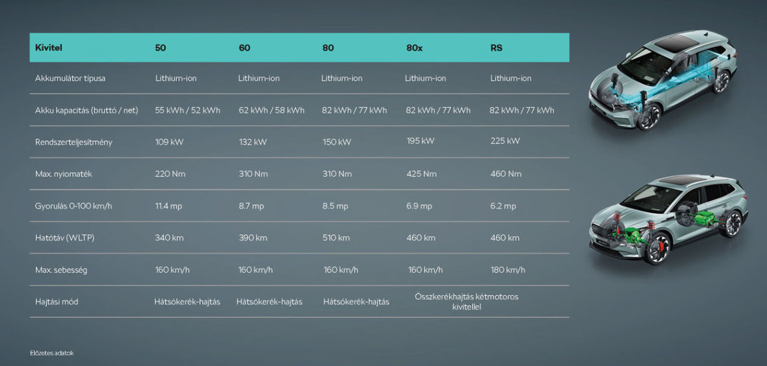
Task: Select the "Akku kapacitás (bruttó / net)" label
Action: click(87, 110)
